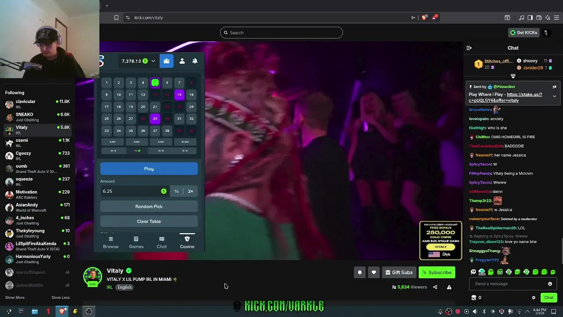Image resolution: width=563 pixels, height=317 pixels.
Task: Click Brave browser taskbar icon
Action: [x=62, y=311]
